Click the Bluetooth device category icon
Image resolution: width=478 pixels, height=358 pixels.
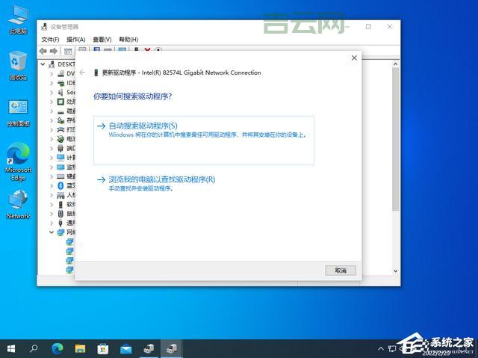(60, 185)
